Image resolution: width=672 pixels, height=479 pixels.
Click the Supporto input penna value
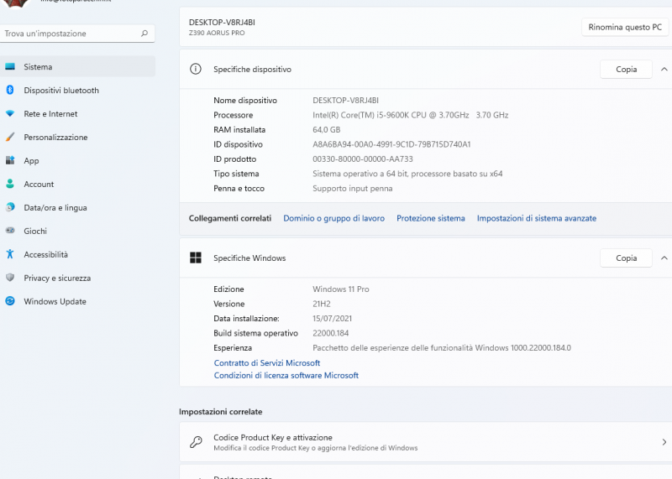[x=352, y=189]
